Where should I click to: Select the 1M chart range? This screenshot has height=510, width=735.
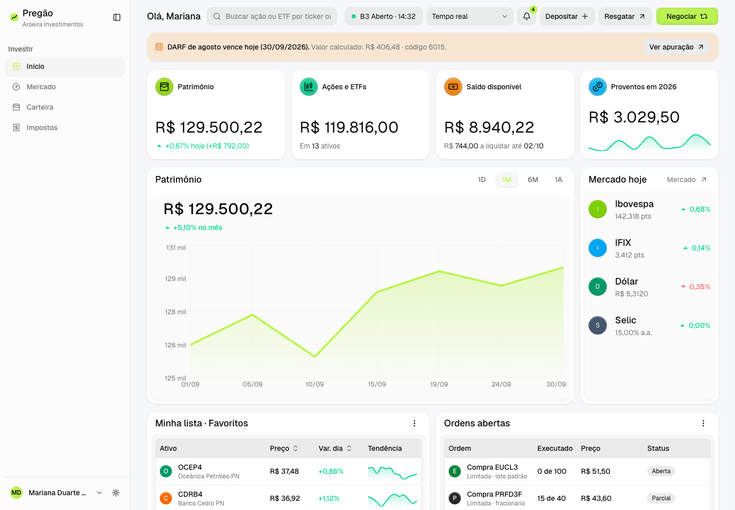(507, 180)
